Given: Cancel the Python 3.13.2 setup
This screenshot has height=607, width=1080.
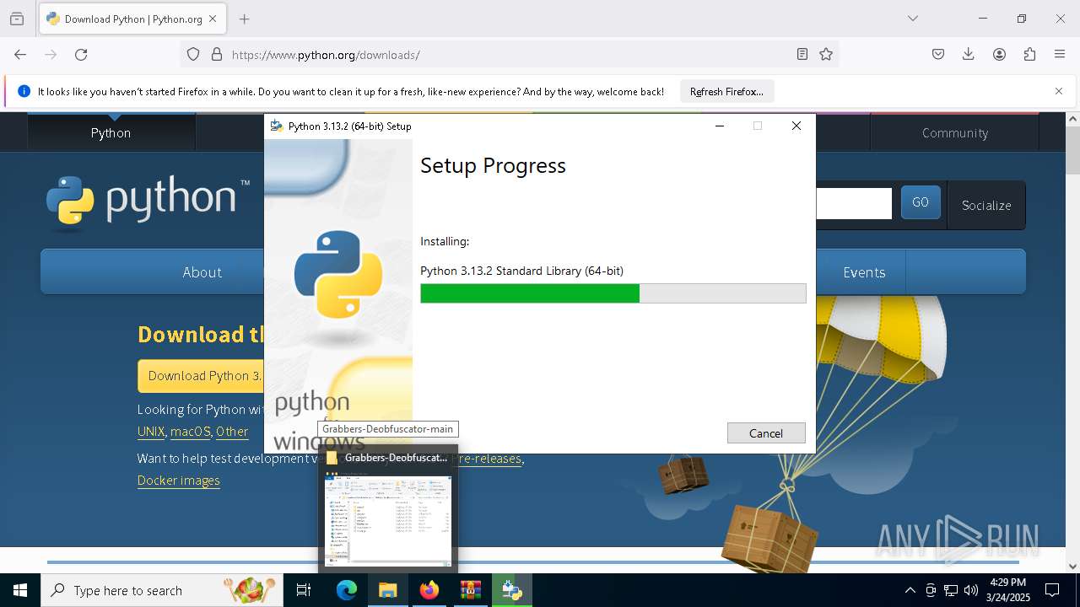Looking at the screenshot, I should click(x=766, y=433).
